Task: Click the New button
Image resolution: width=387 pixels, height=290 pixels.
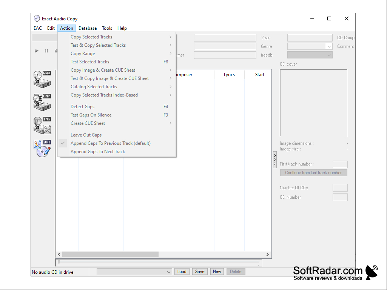Action: pyautogui.click(x=217, y=272)
